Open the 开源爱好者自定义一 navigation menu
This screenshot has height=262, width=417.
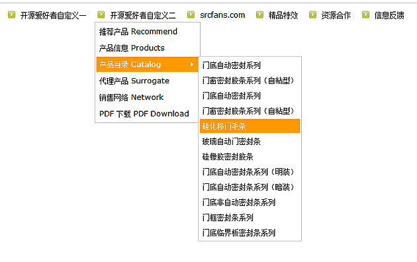click(53, 15)
